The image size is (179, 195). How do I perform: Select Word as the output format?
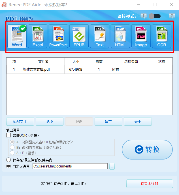[x=17, y=36]
